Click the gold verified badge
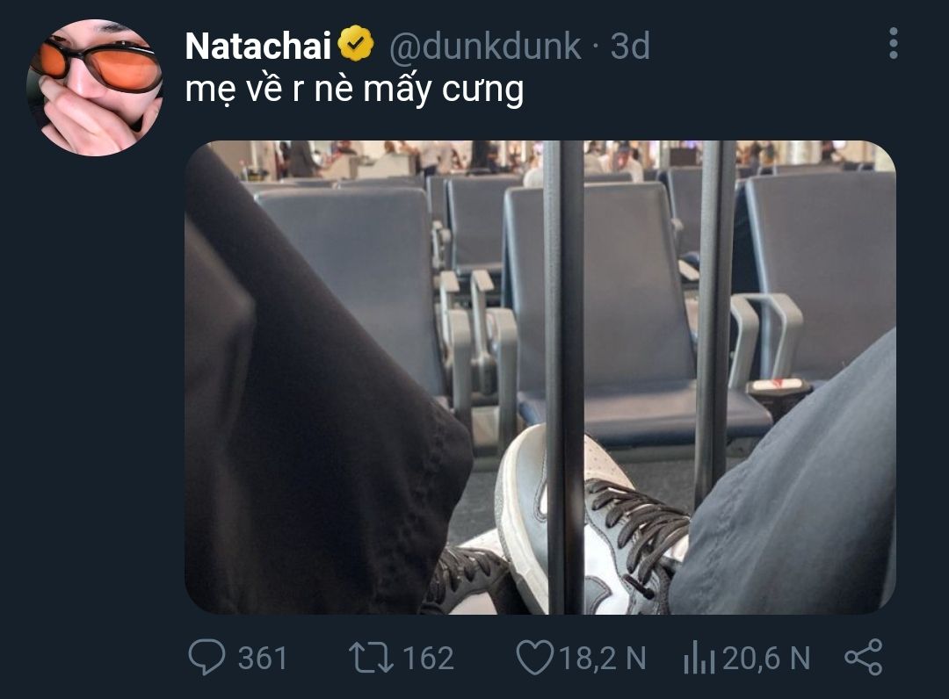This screenshot has height=699, width=949. (356, 44)
